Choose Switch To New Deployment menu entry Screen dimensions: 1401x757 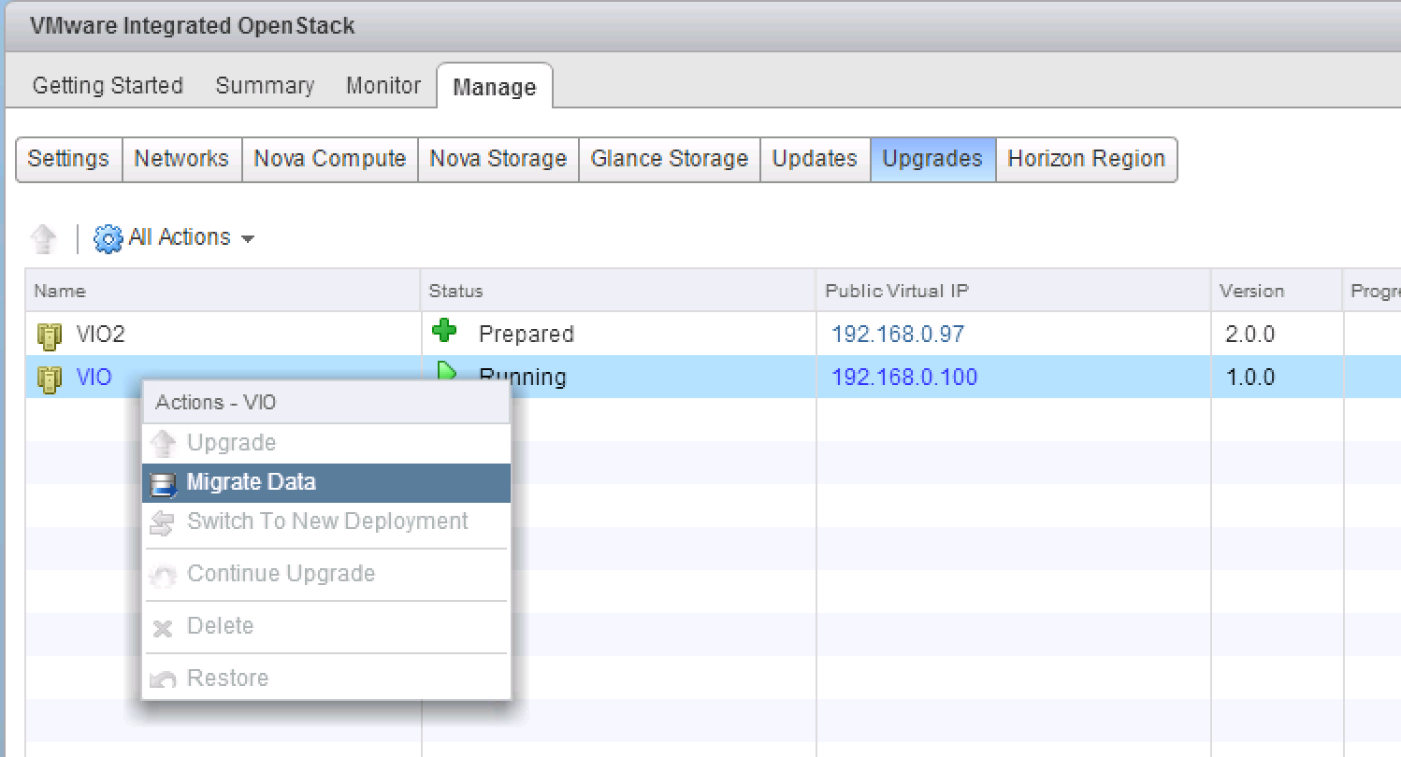[327, 521]
